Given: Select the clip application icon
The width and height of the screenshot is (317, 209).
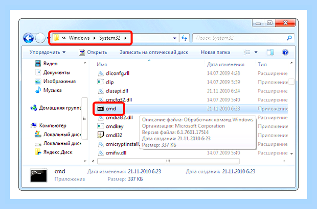Looking at the screenshot, I should tap(101, 82).
